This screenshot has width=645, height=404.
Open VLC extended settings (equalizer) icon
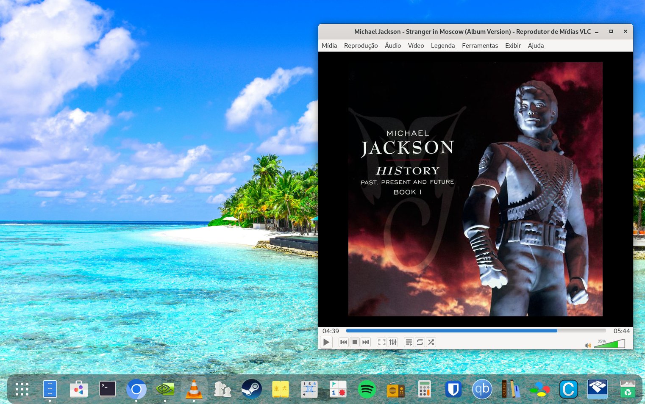393,342
